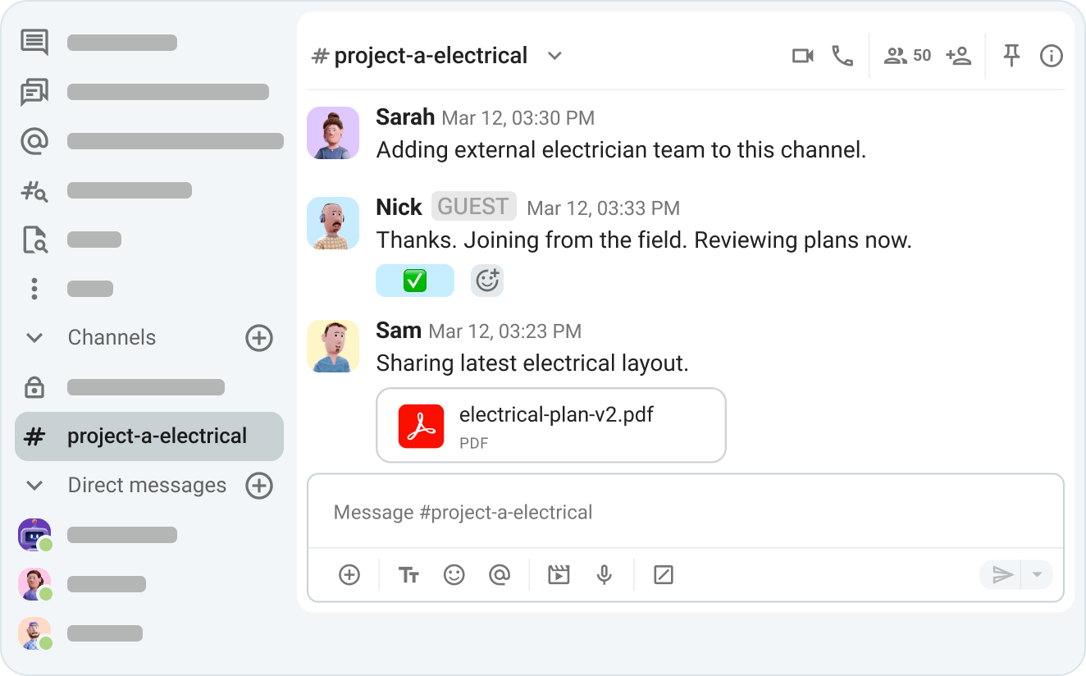Screen dimensions: 1086x676
Task: Collapse the Direct messages section
Action: 34,486
